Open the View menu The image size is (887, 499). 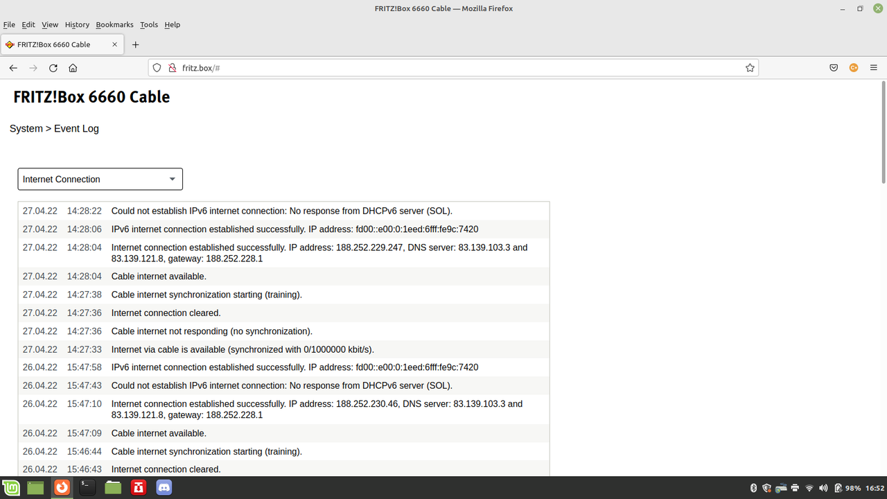tap(50, 24)
